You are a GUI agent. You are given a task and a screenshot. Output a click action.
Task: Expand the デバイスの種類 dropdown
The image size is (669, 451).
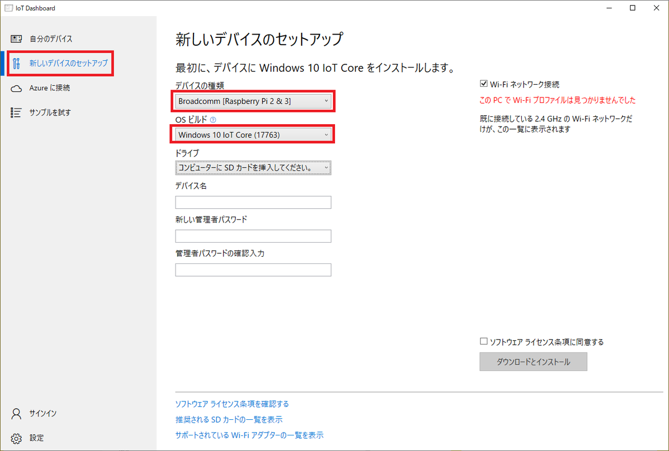tap(253, 101)
